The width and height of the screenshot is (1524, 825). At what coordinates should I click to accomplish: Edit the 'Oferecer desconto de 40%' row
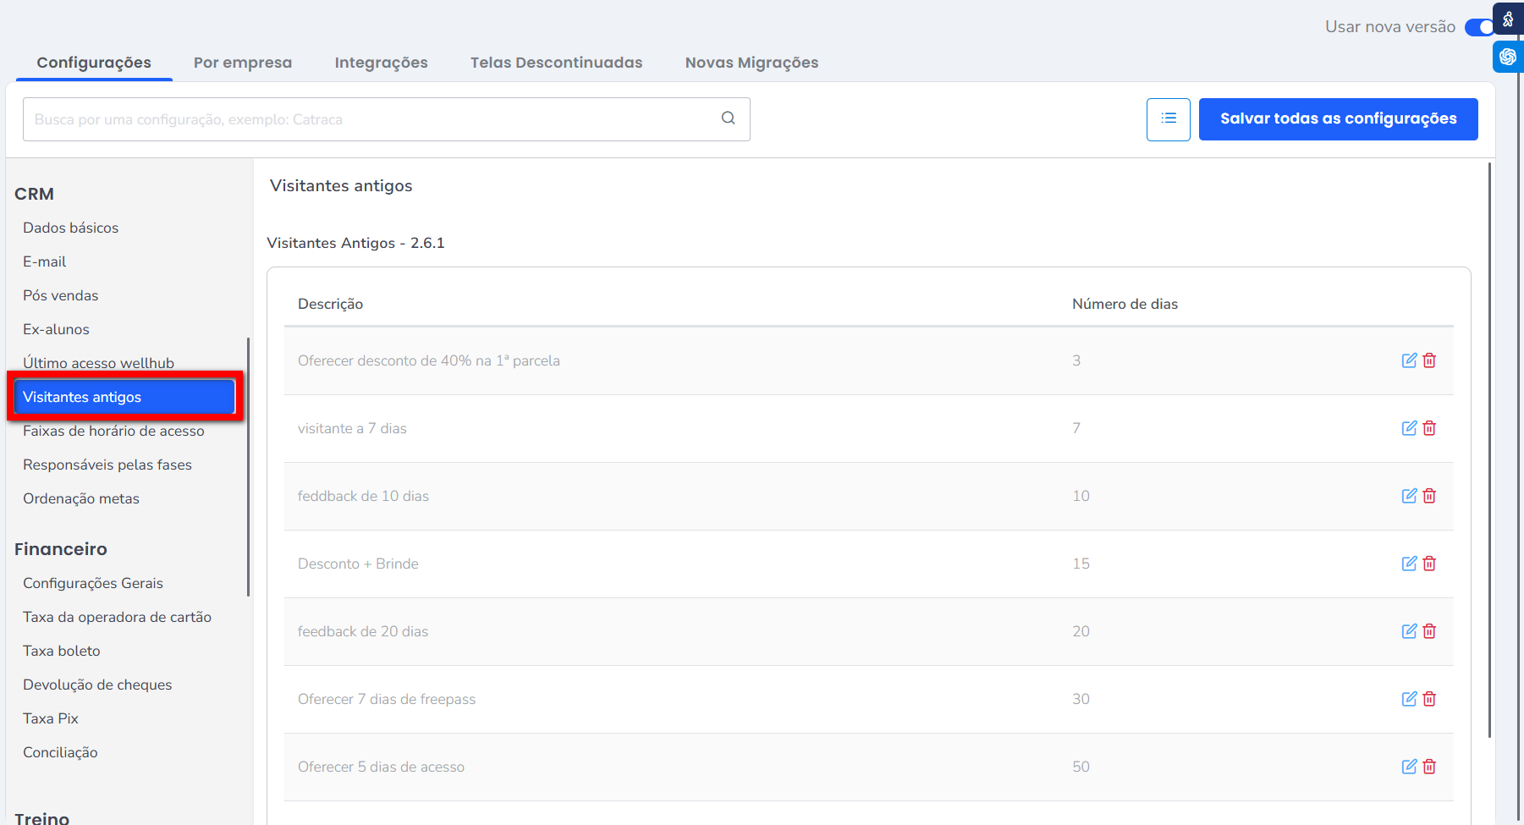[x=1409, y=360]
